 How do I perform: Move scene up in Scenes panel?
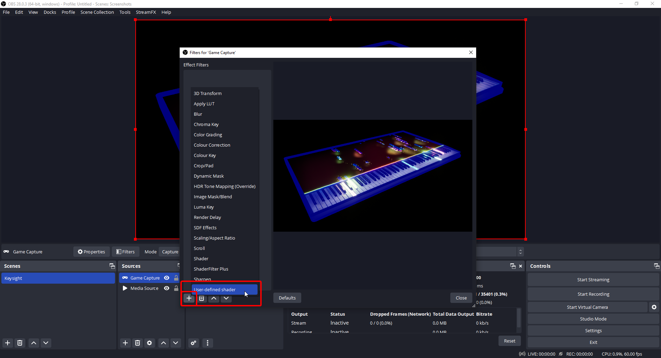[x=34, y=343]
